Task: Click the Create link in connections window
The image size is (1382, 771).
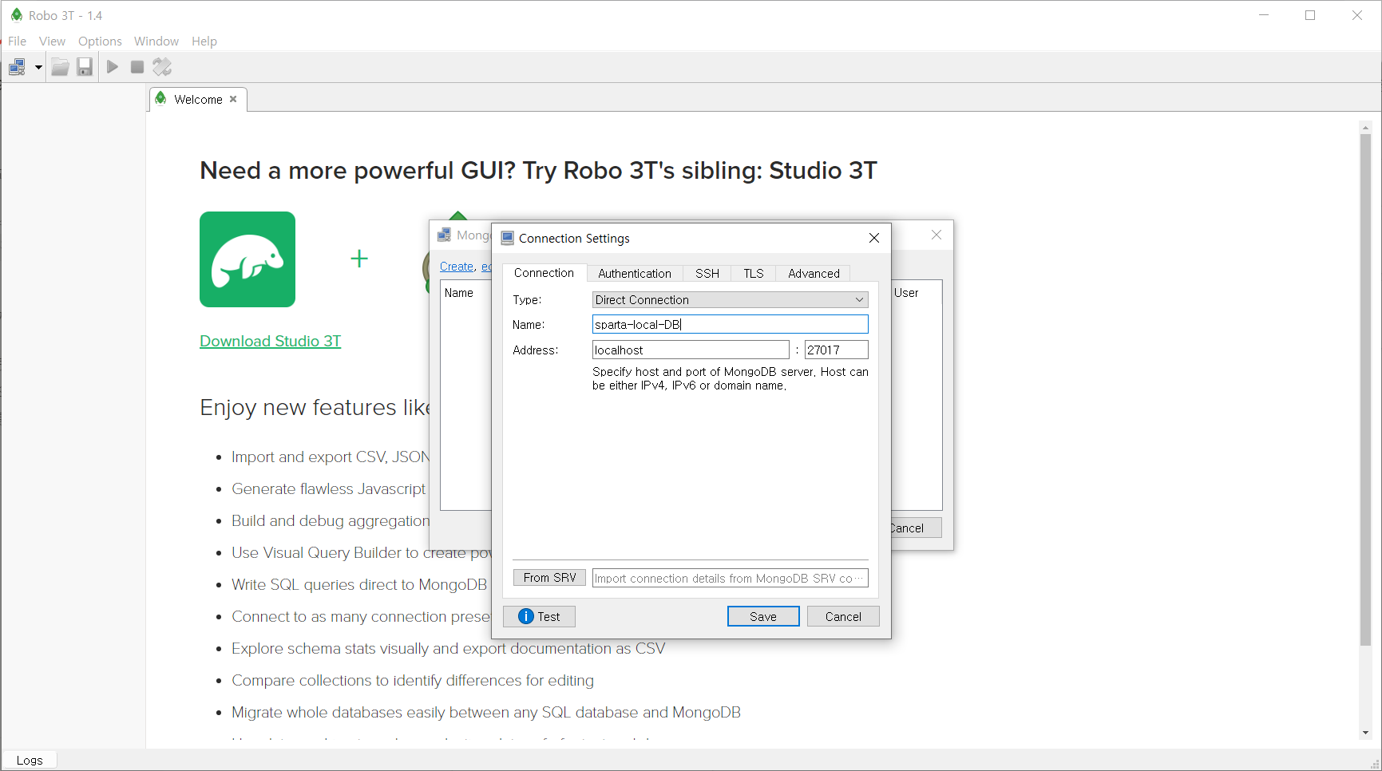Action: pos(457,267)
